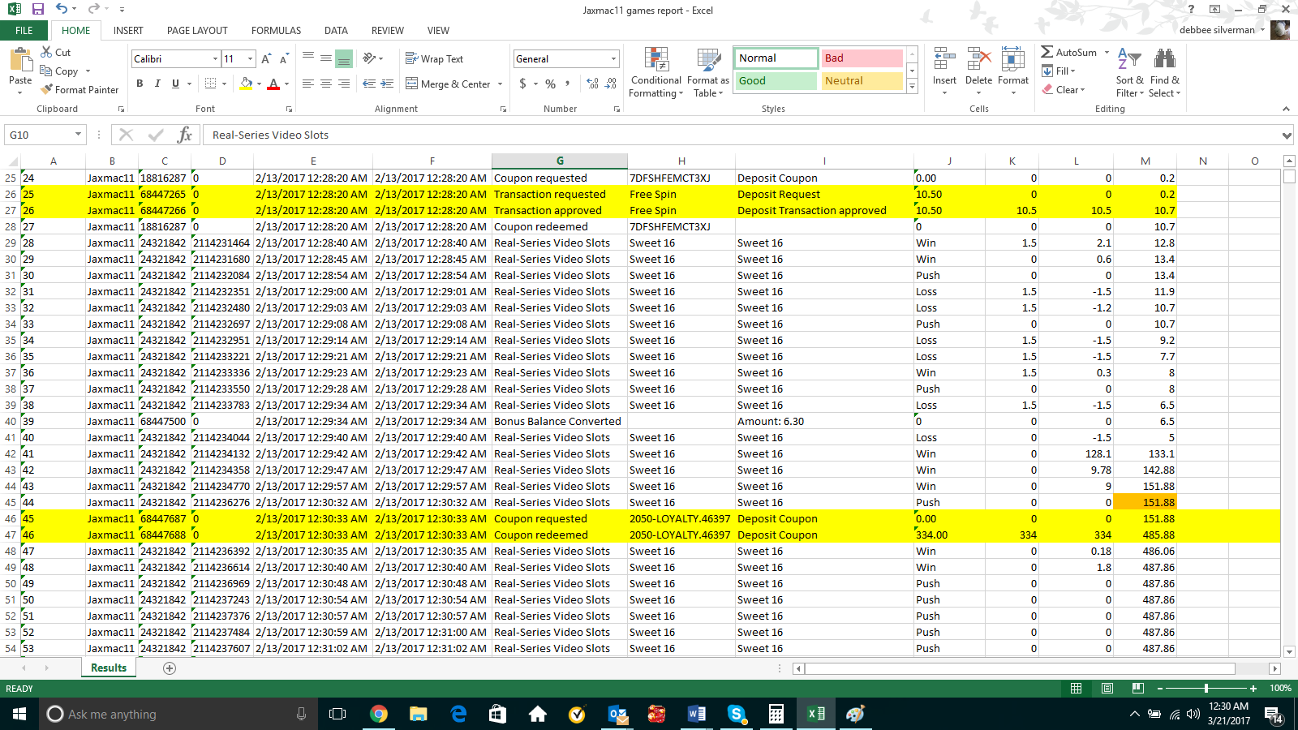This screenshot has height=730, width=1298.
Task: Switch to the FORMULAS tab
Action: point(276,30)
